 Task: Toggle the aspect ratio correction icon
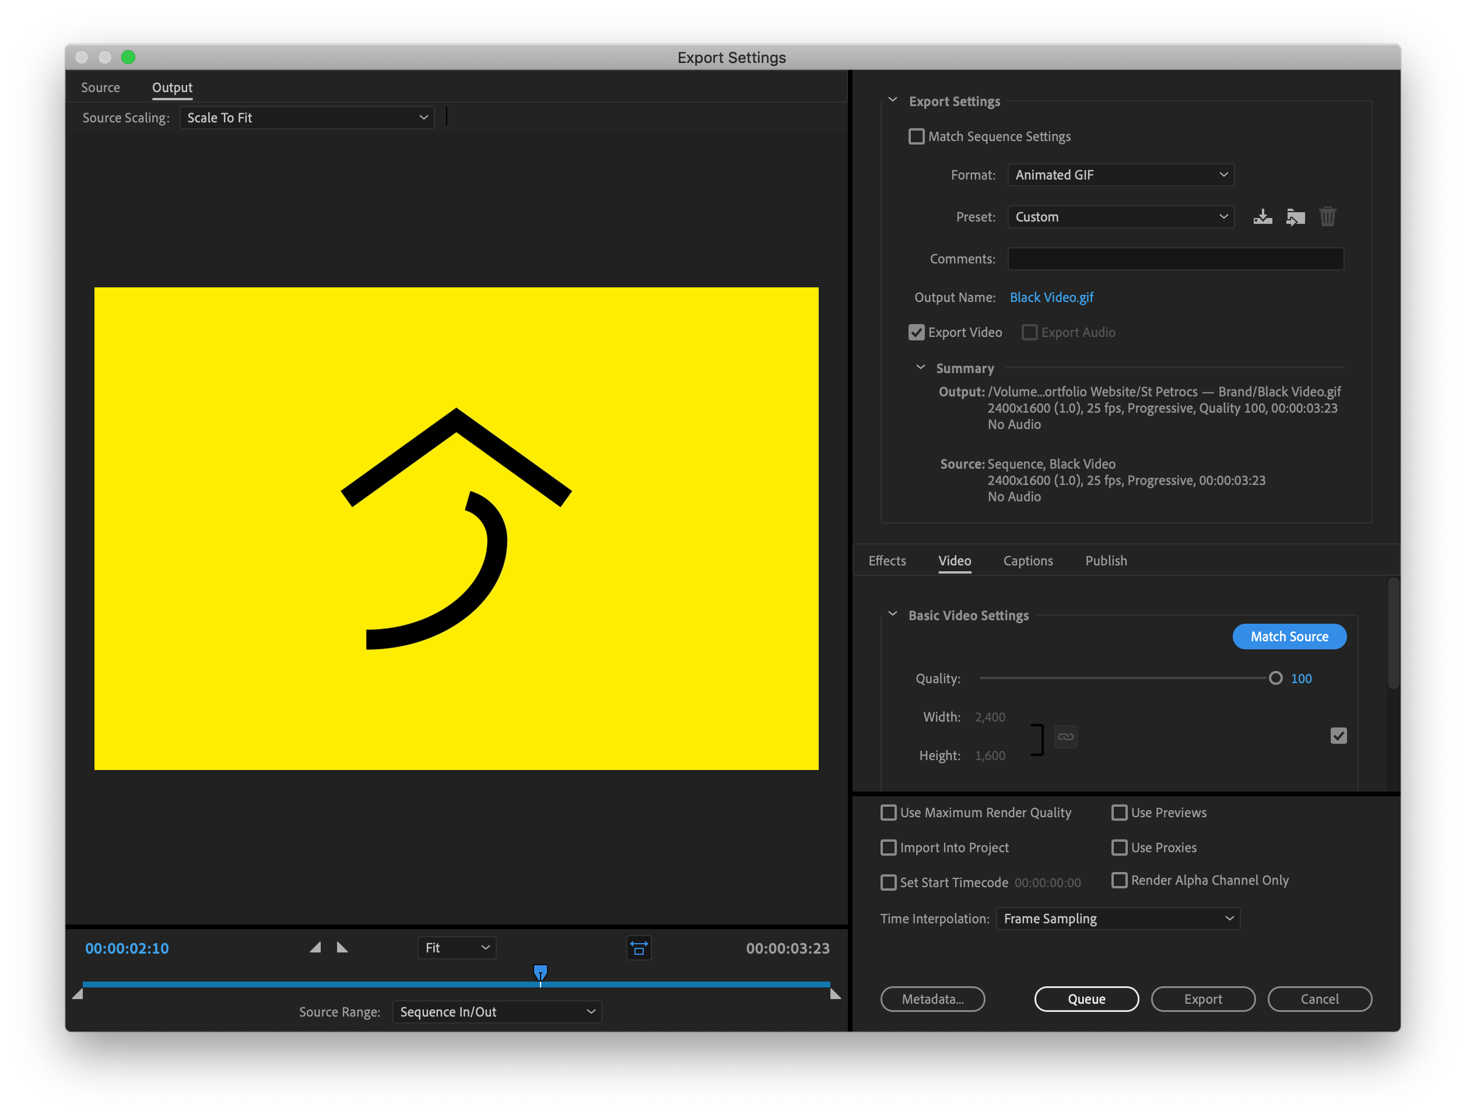639,948
